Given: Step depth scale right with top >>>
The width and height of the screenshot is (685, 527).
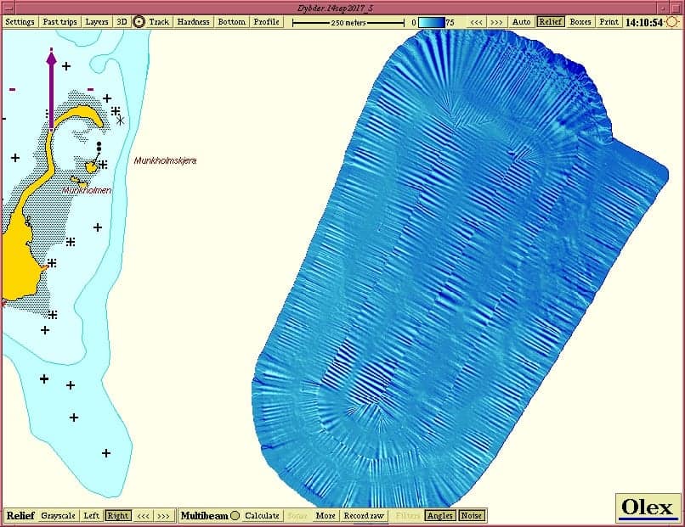Looking at the screenshot, I should (496, 22).
